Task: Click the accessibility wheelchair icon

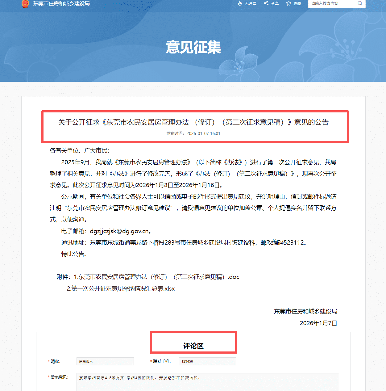Action: pos(240,3)
